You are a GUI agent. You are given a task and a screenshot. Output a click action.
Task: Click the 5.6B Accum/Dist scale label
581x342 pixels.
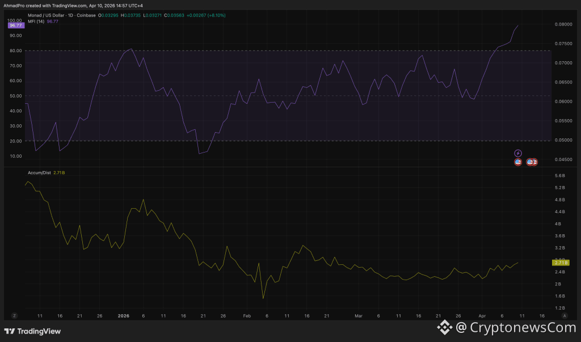560,176
